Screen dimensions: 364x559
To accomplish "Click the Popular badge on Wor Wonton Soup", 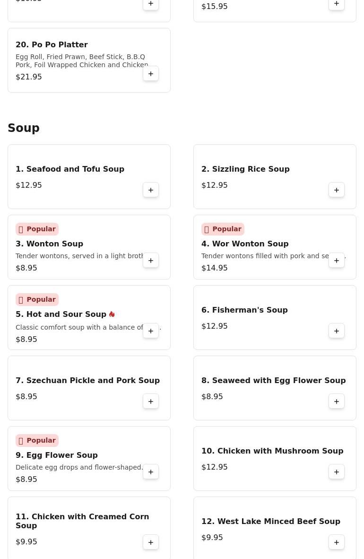I will 223,229.
